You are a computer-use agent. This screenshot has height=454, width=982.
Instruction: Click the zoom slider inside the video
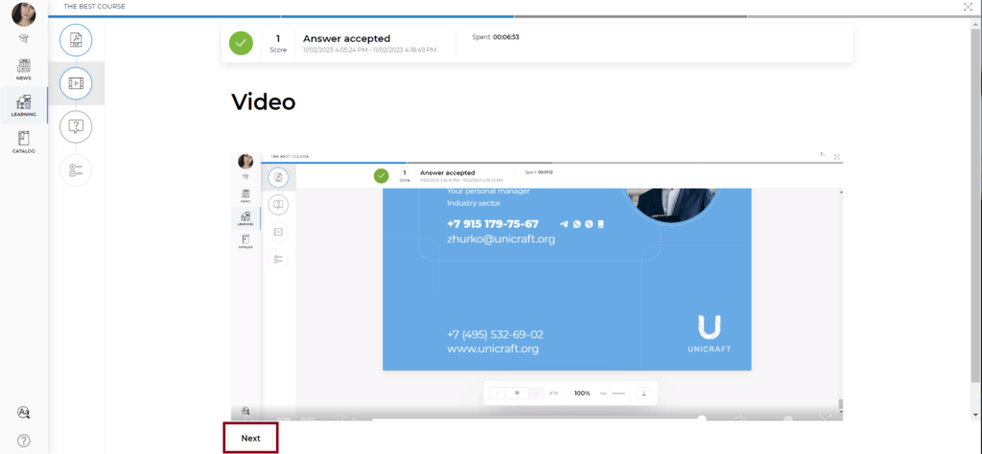click(613, 394)
